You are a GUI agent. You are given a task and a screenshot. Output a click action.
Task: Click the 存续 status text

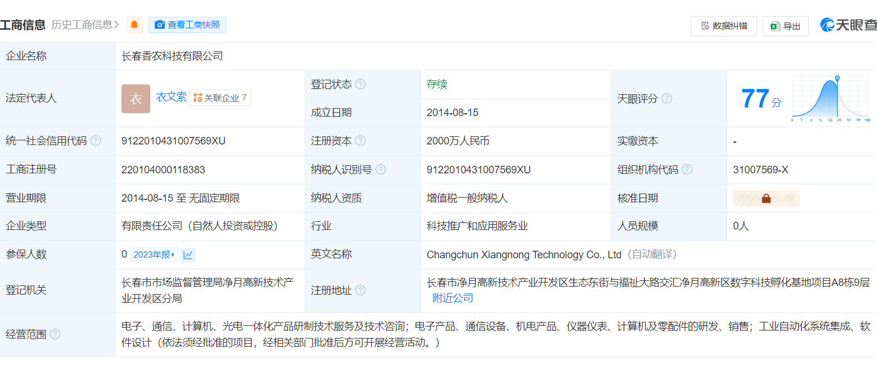[x=437, y=84]
